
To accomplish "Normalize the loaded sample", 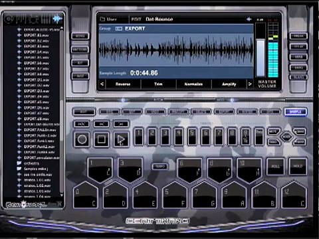I will coord(193,84).
